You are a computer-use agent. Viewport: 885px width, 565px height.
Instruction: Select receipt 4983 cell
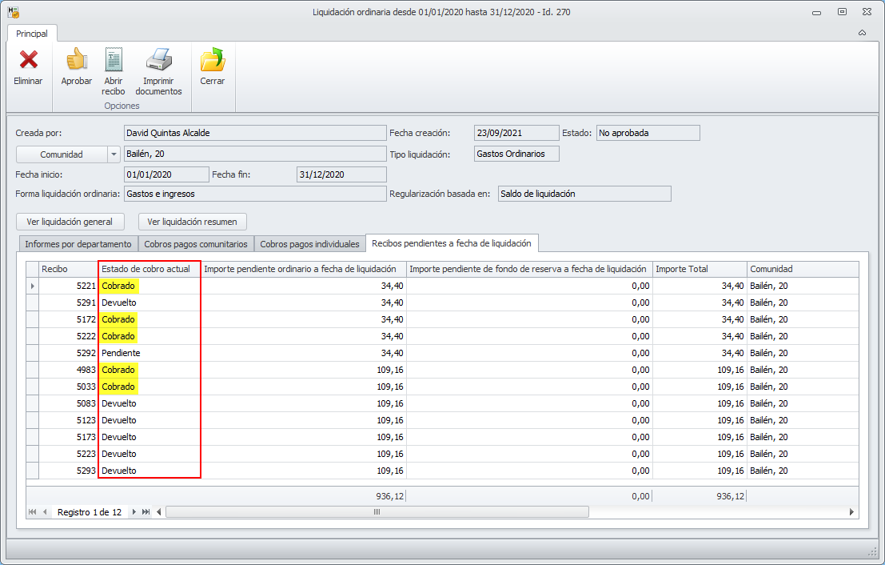click(x=68, y=370)
